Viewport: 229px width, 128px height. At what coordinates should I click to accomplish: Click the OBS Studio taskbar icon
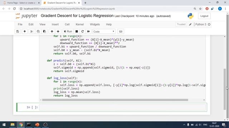[x=45, y=125]
